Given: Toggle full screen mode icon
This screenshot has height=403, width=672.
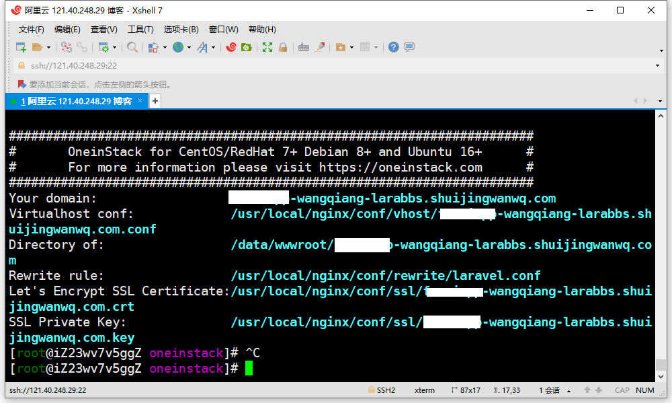Looking at the screenshot, I should pos(267,47).
